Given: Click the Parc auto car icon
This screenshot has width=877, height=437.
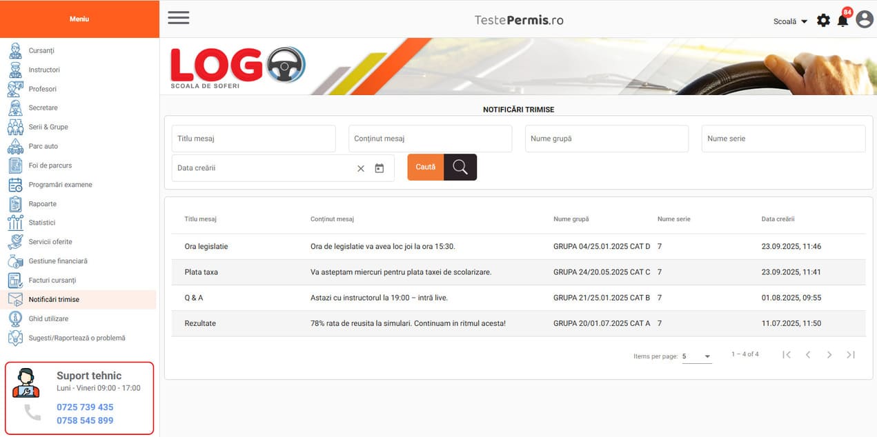Looking at the screenshot, I should [15, 146].
